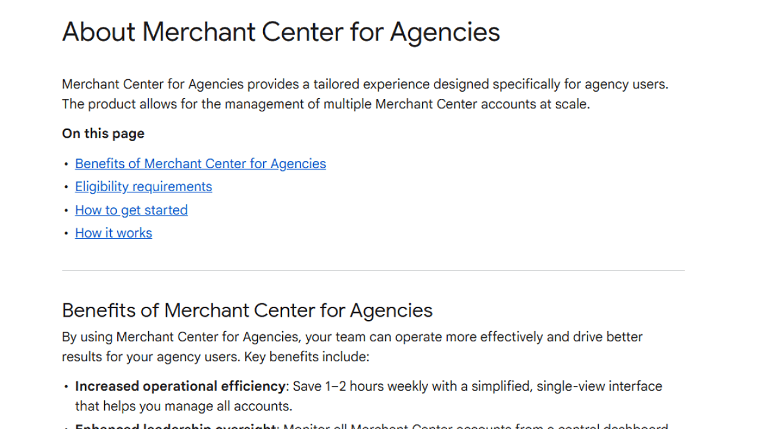Click the bullet before How to get started
This screenshot has height=429, width=762.
point(67,210)
